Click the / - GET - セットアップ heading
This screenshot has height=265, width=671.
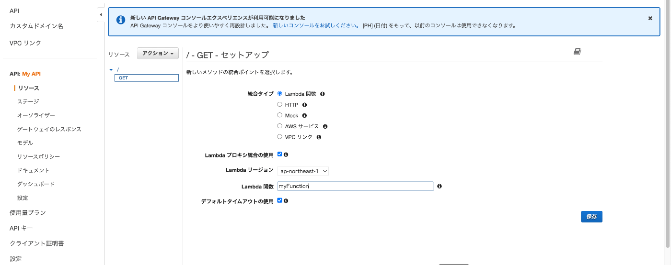coord(227,55)
